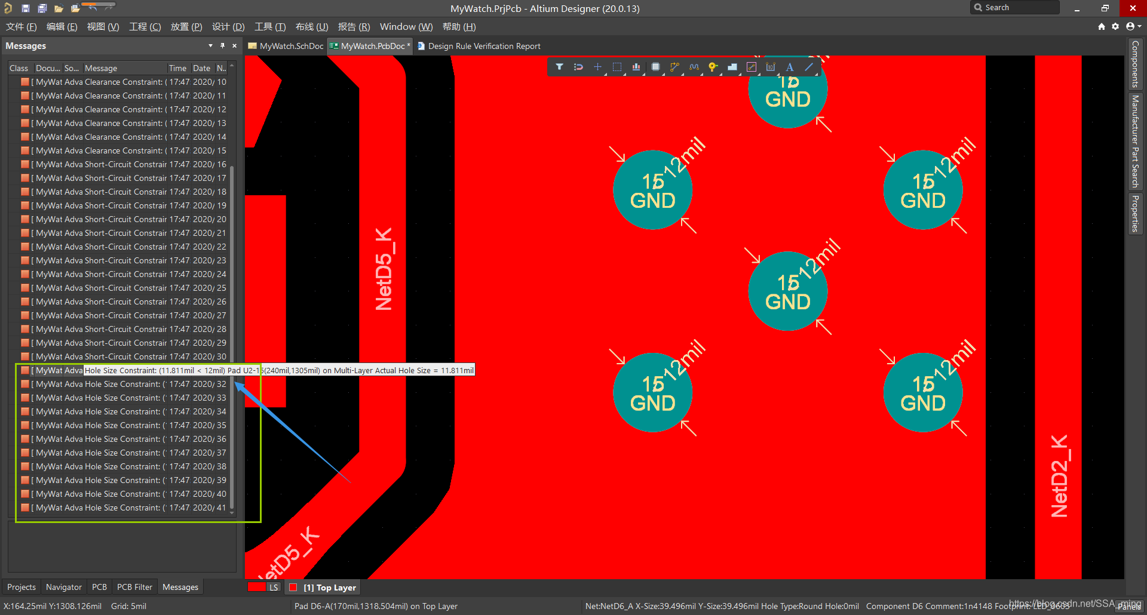Select the Interactive Routing tool

click(674, 67)
